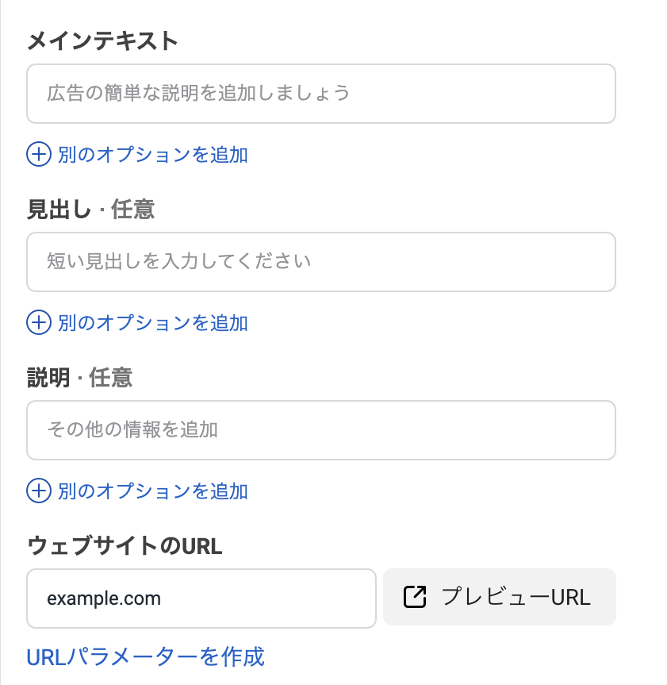This screenshot has height=685, width=667.
Task: Add another option for メインテキスト
Action: click(152, 154)
